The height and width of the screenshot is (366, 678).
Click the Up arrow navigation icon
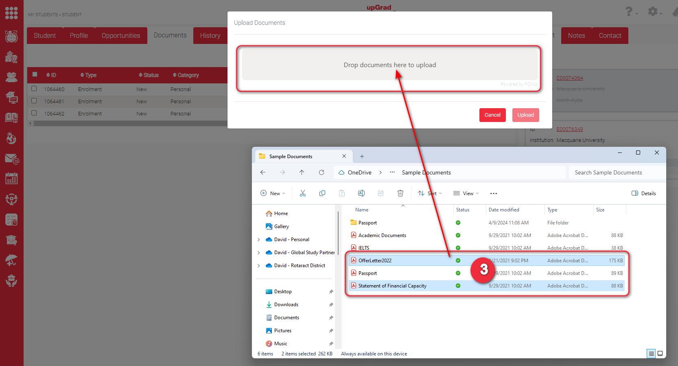coord(302,172)
